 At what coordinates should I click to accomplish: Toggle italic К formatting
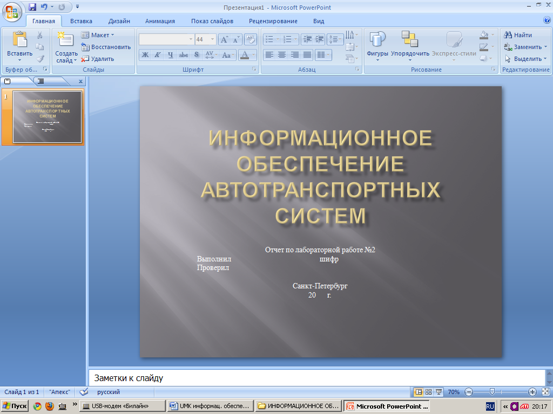158,55
